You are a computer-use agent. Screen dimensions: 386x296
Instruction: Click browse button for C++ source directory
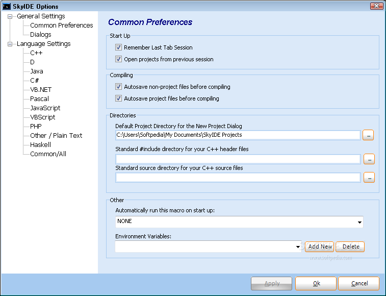tap(369, 178)
